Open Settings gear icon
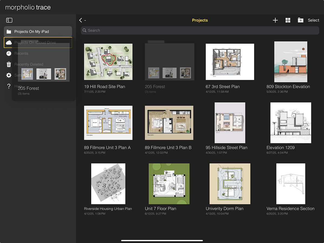Image resolution: width=324 pixels, height=243 pixels. pyautogui.click(x=9, y=75)
